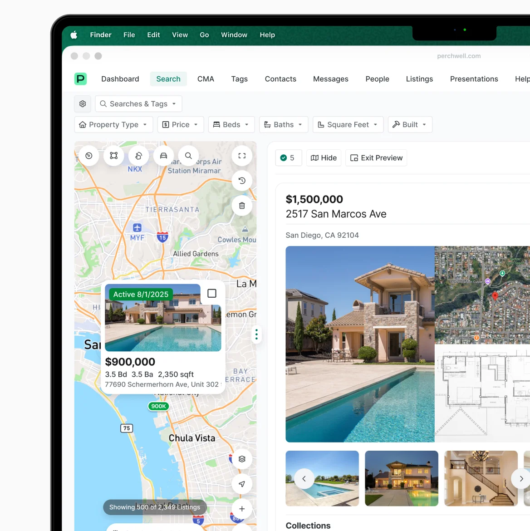Click the MYF airport map icon
Image resolution: width=530 pixels, height=531 pixels.
pos(137,227)
